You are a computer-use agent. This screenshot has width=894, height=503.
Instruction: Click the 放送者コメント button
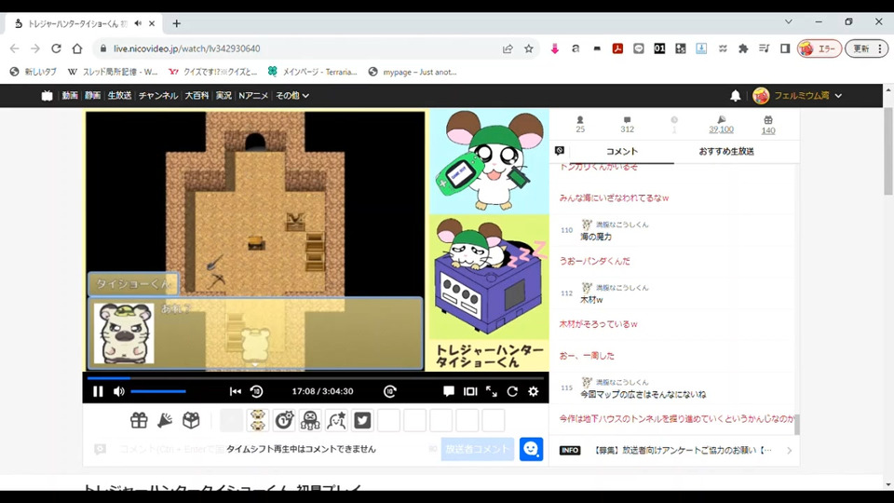tap(477, 449)
